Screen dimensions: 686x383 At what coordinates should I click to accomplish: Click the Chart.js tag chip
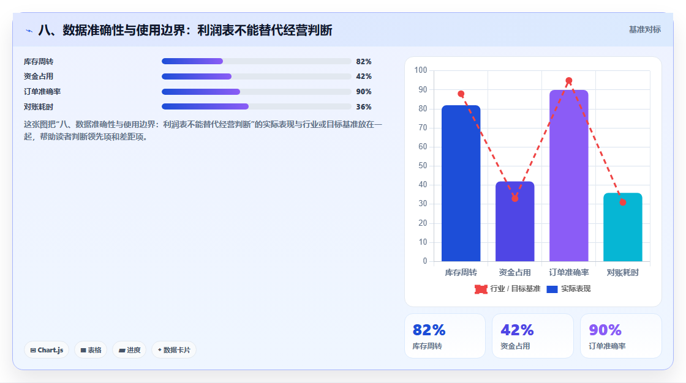pyautogui.click(x=47, y=350)
